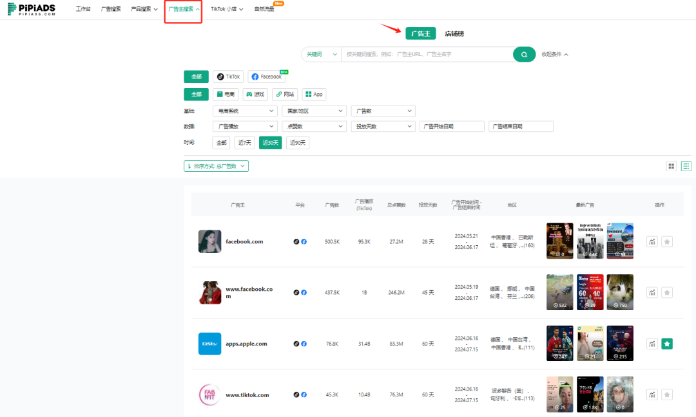Click the search magnifier icon
696x417 pixels.
point(524,54)
